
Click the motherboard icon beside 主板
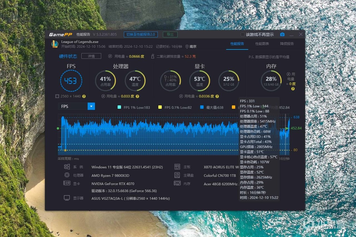pos(177,167)
